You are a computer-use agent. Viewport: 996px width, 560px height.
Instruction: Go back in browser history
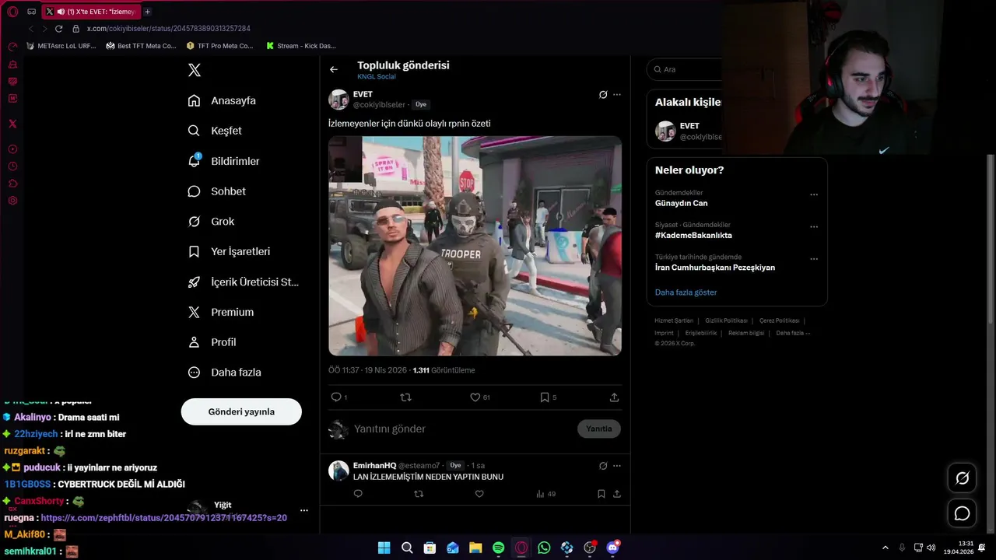[30, 29]
